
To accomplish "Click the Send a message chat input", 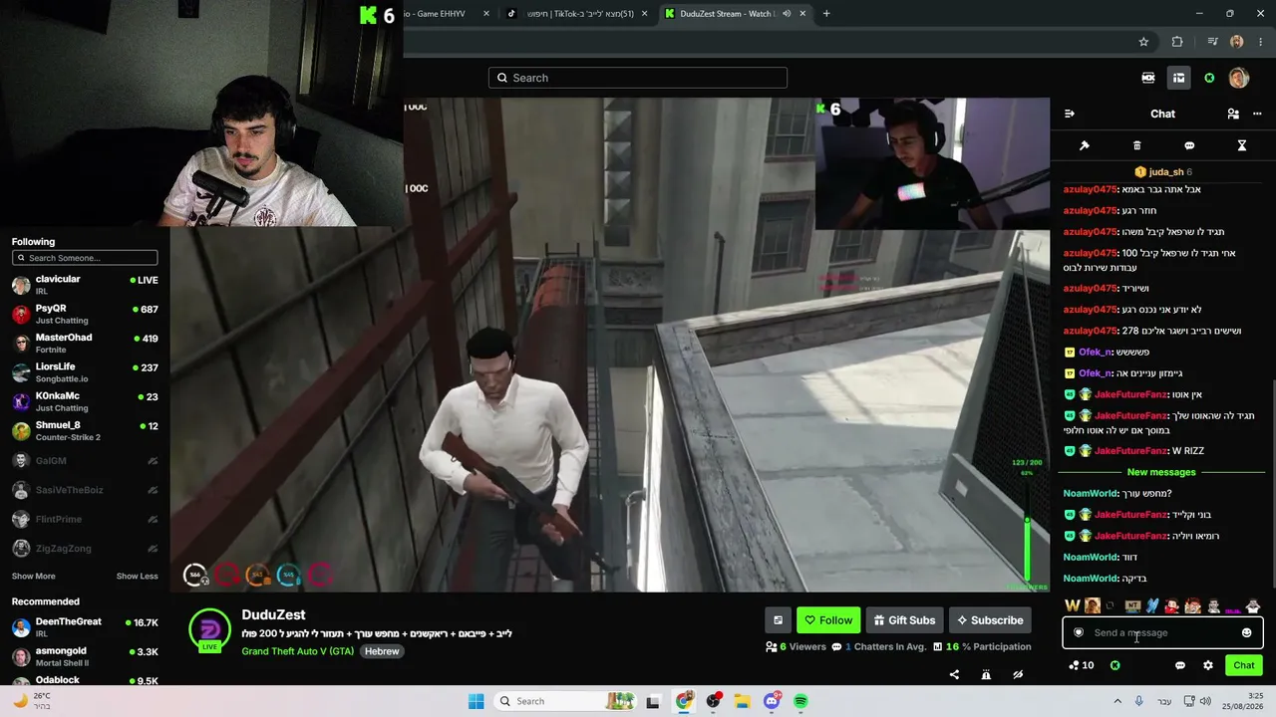I will [1162, 632].
